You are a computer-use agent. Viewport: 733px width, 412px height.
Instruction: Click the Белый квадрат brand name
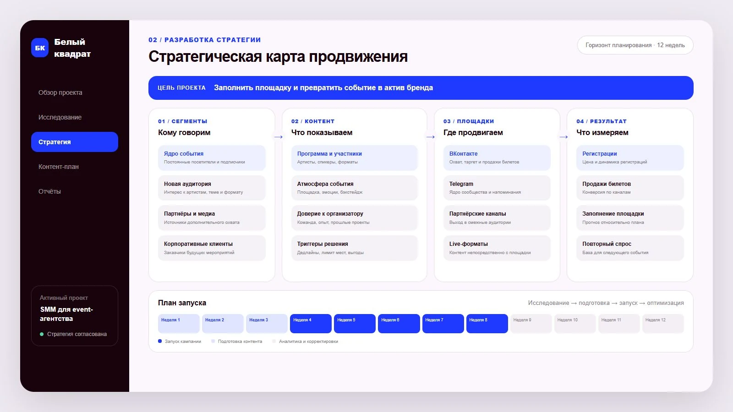[x=72, y=48]
